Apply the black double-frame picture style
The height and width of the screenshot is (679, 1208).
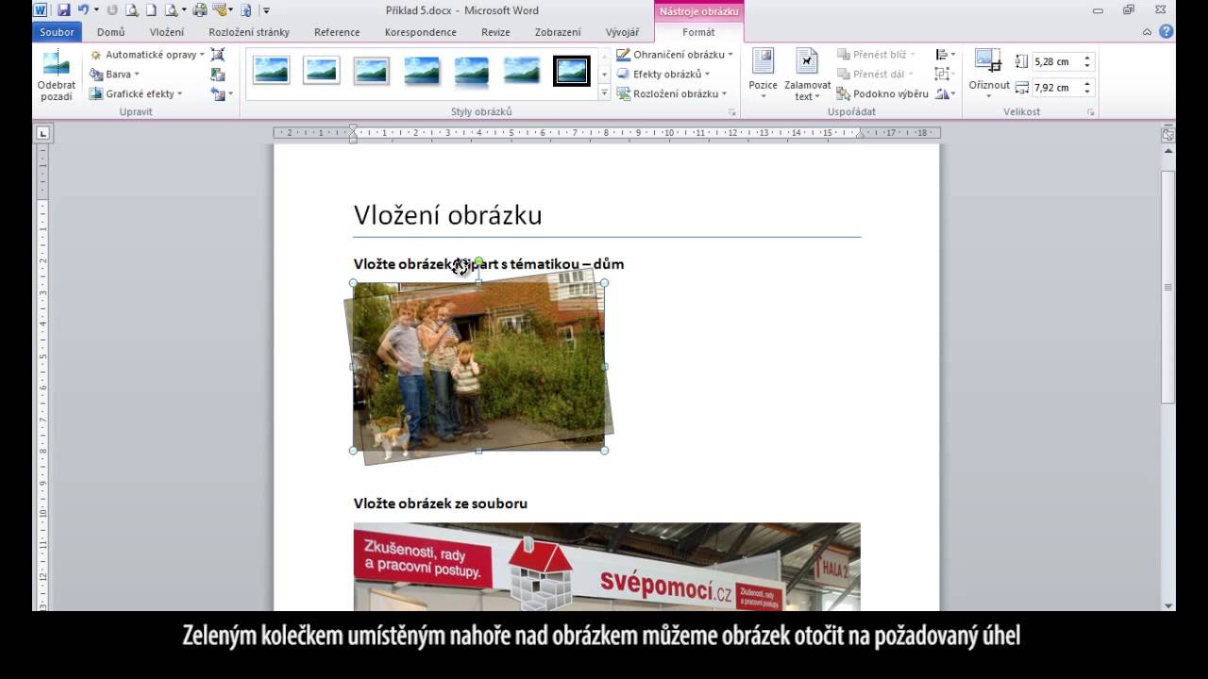coord(571,71)
